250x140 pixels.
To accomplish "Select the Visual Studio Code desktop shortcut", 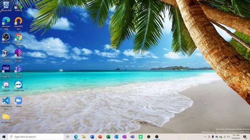I will (6, 103).
